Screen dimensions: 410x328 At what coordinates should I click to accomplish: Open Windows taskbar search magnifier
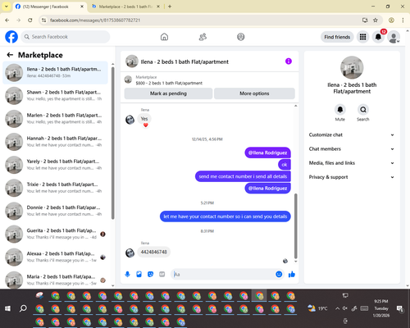(x=23, y=308)
